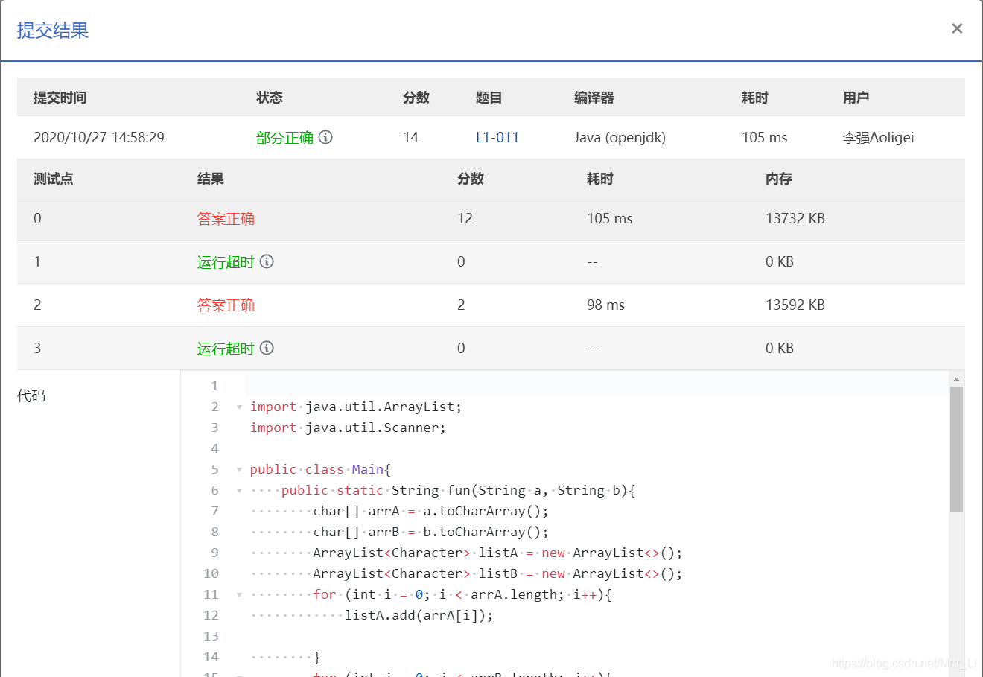This screenshot has width=983, height=677.
Task: Click 编译器 column header
Action: [594, 98]
